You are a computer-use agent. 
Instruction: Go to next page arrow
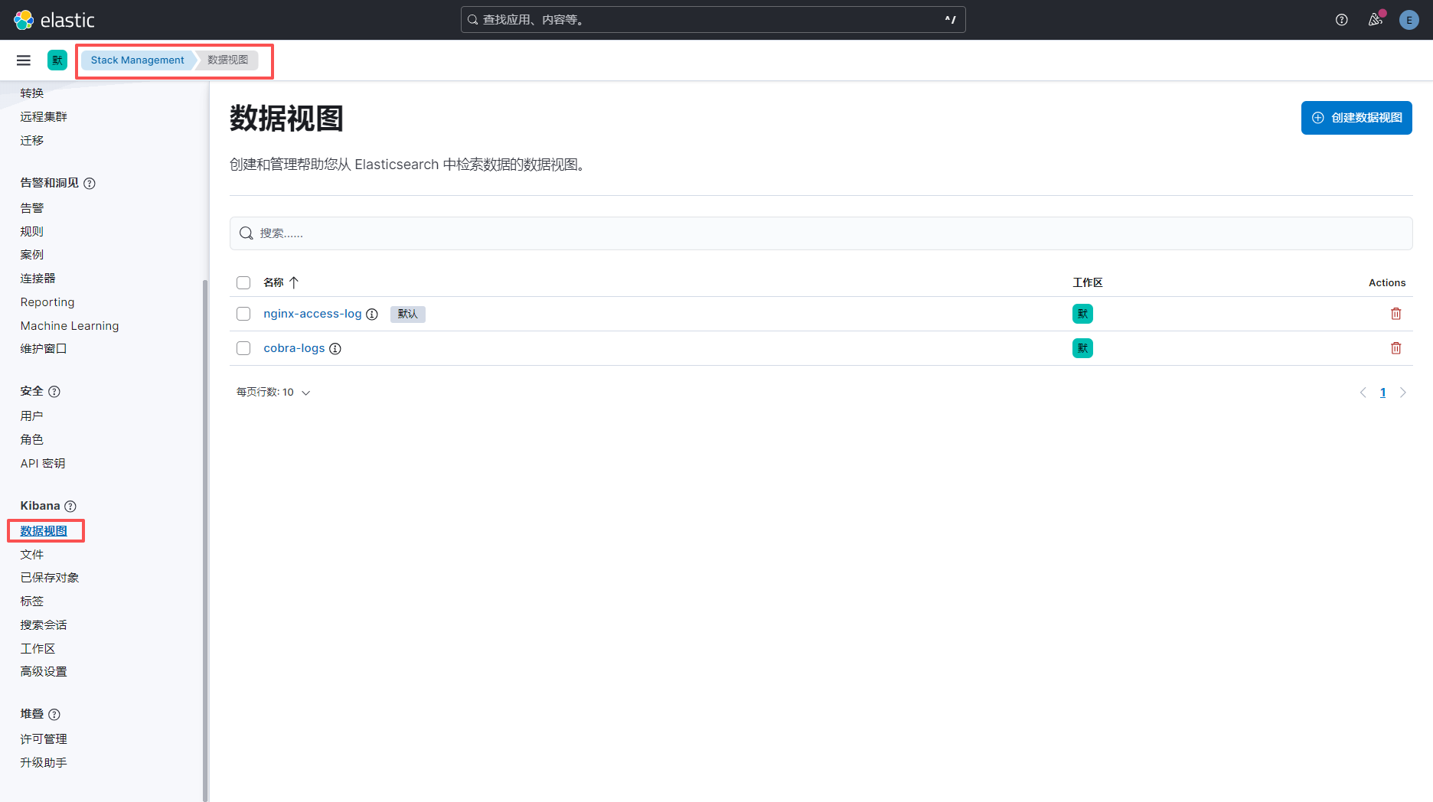click(x=1403, y=393)
